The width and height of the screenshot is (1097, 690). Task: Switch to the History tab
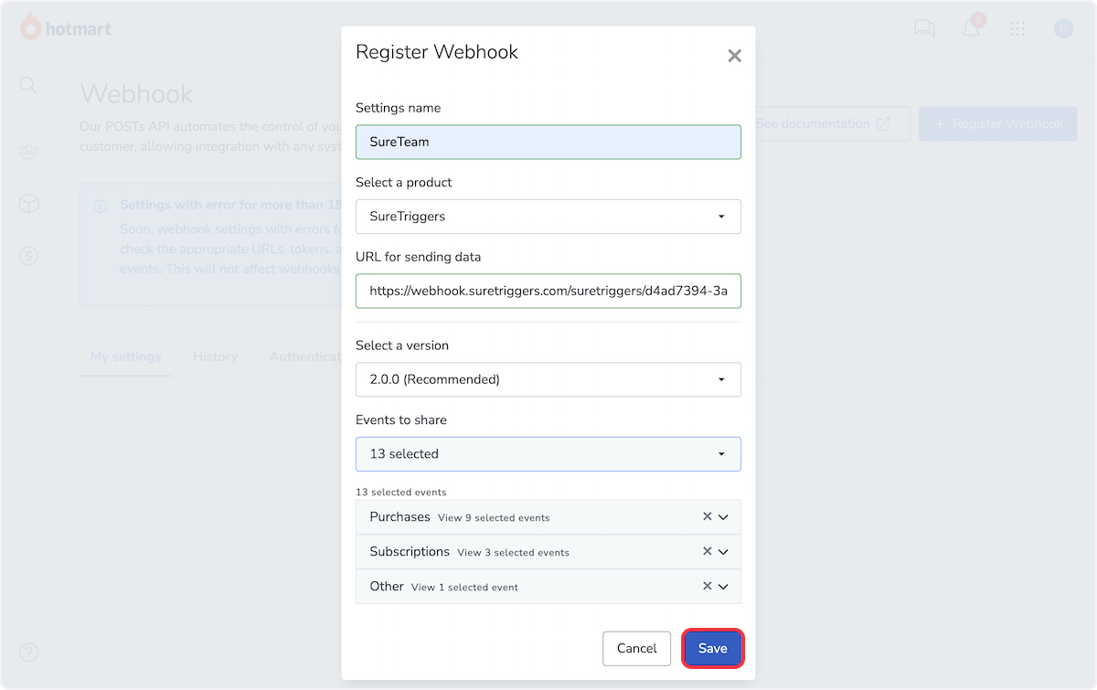coord(215,356)
